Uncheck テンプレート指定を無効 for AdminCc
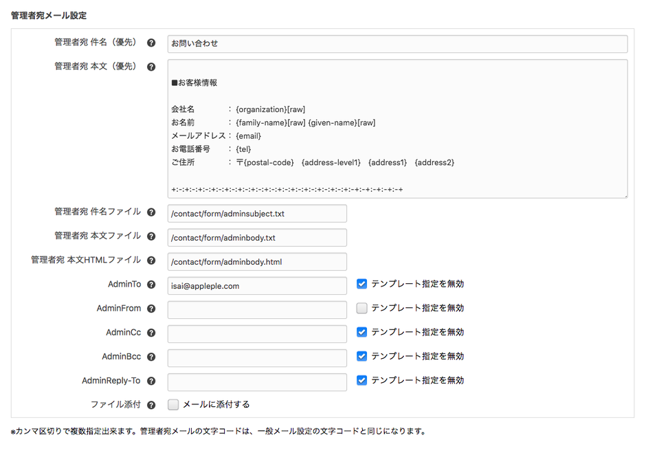This screenshot has height=451, width=646. [x=360, y=331]
